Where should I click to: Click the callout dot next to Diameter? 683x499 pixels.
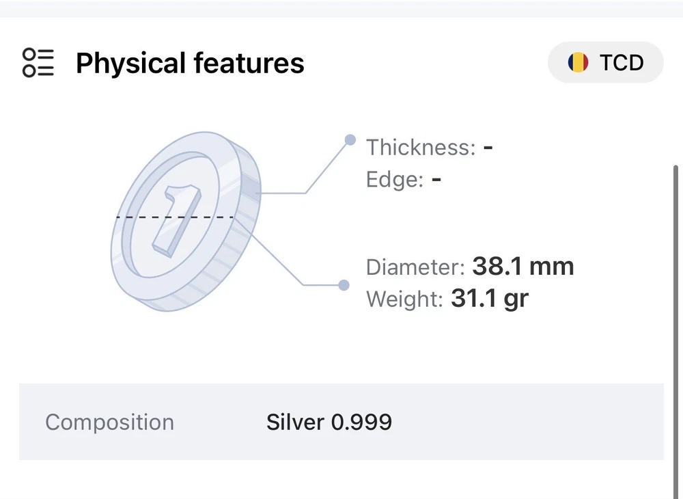pos(344,285)
